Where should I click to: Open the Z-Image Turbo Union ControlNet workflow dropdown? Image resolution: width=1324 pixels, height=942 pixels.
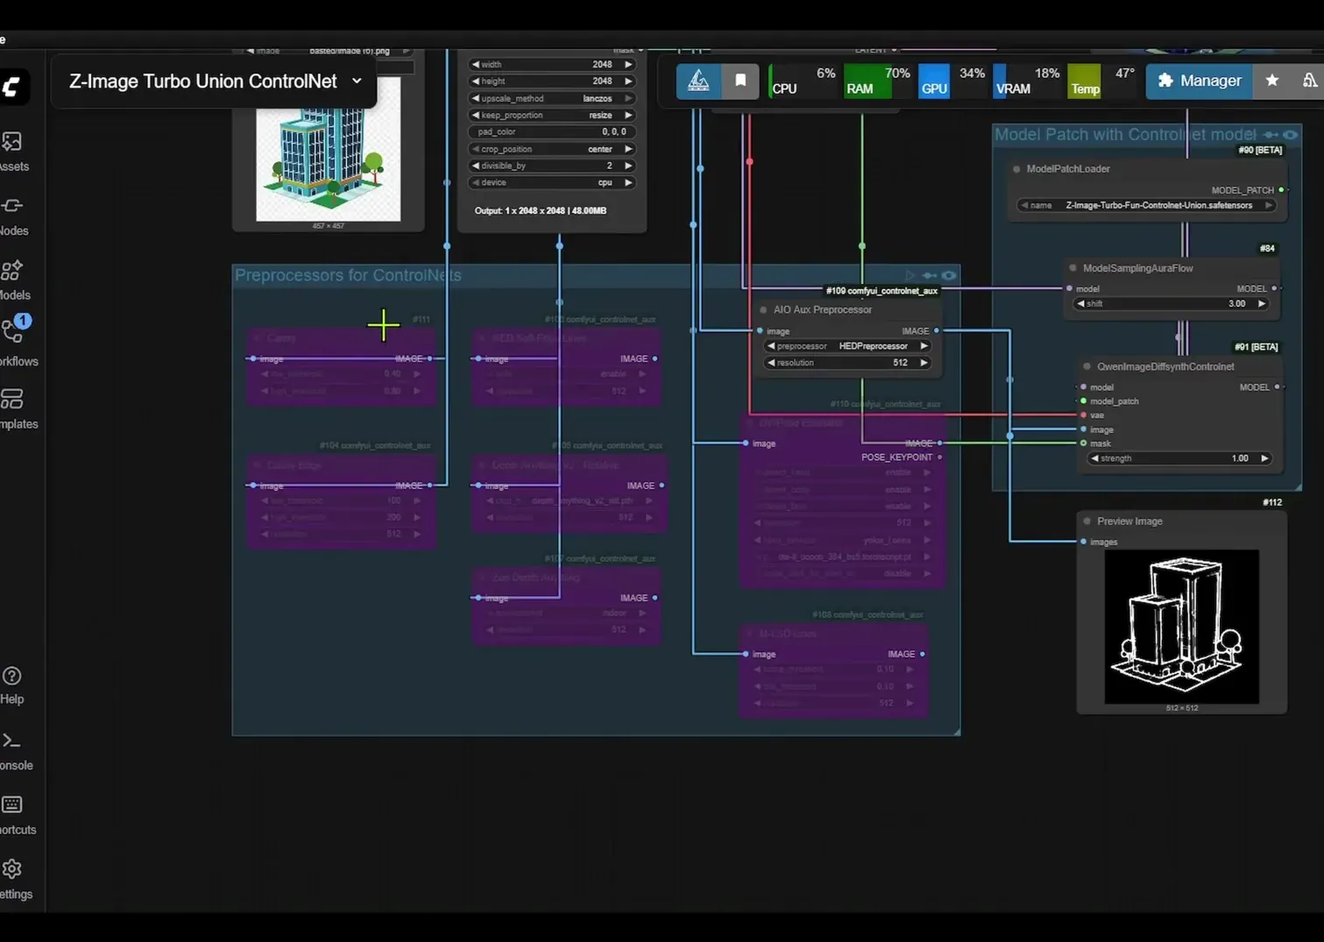[x=357, y=81]
